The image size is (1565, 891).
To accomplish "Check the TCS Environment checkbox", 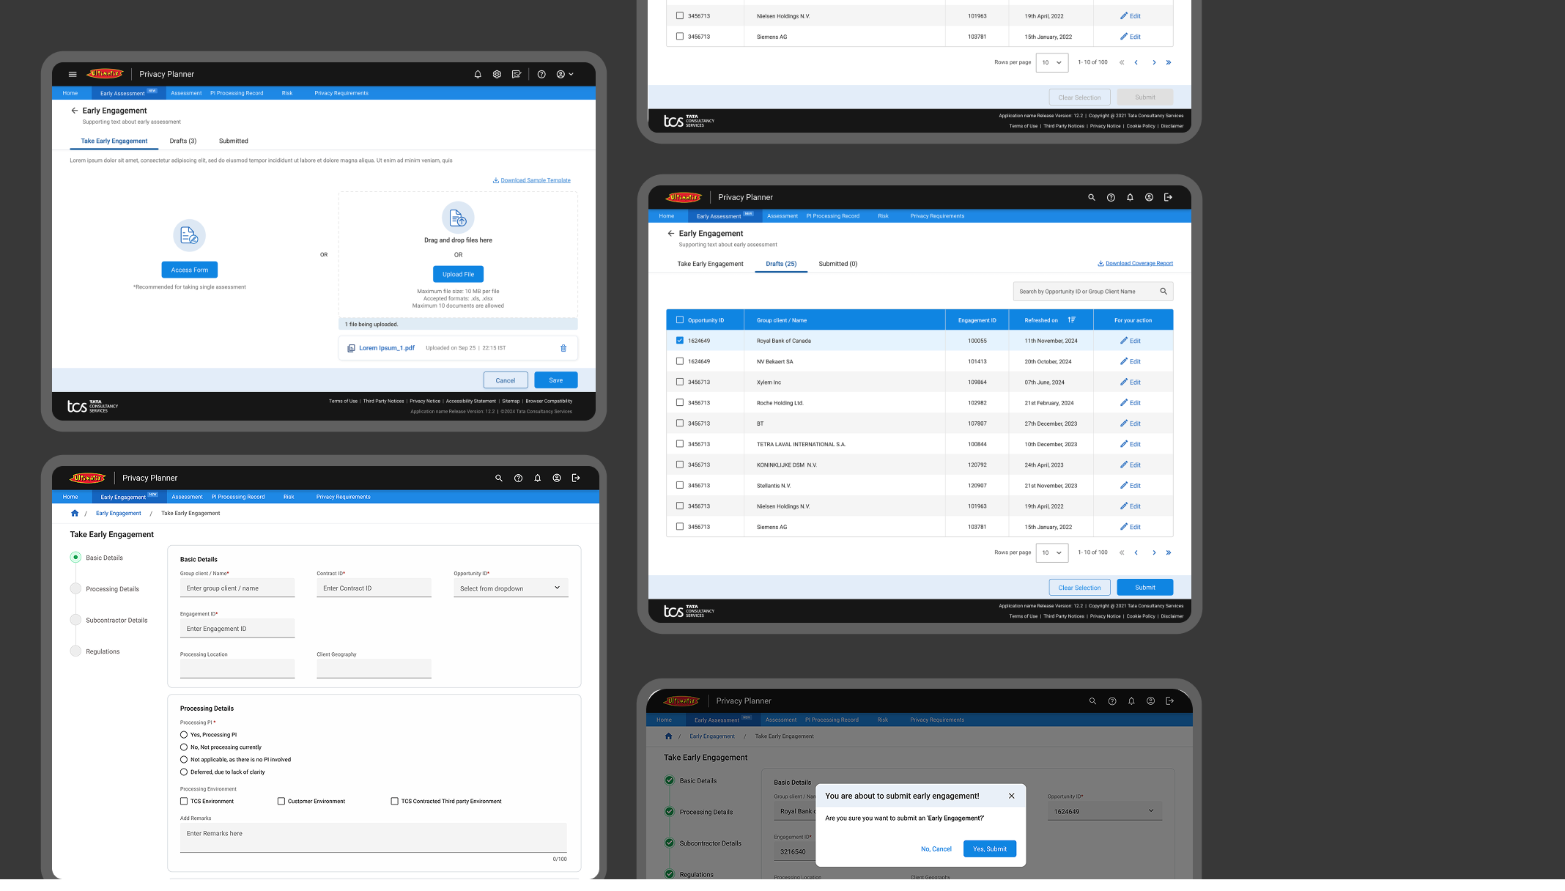I will 184,802.
